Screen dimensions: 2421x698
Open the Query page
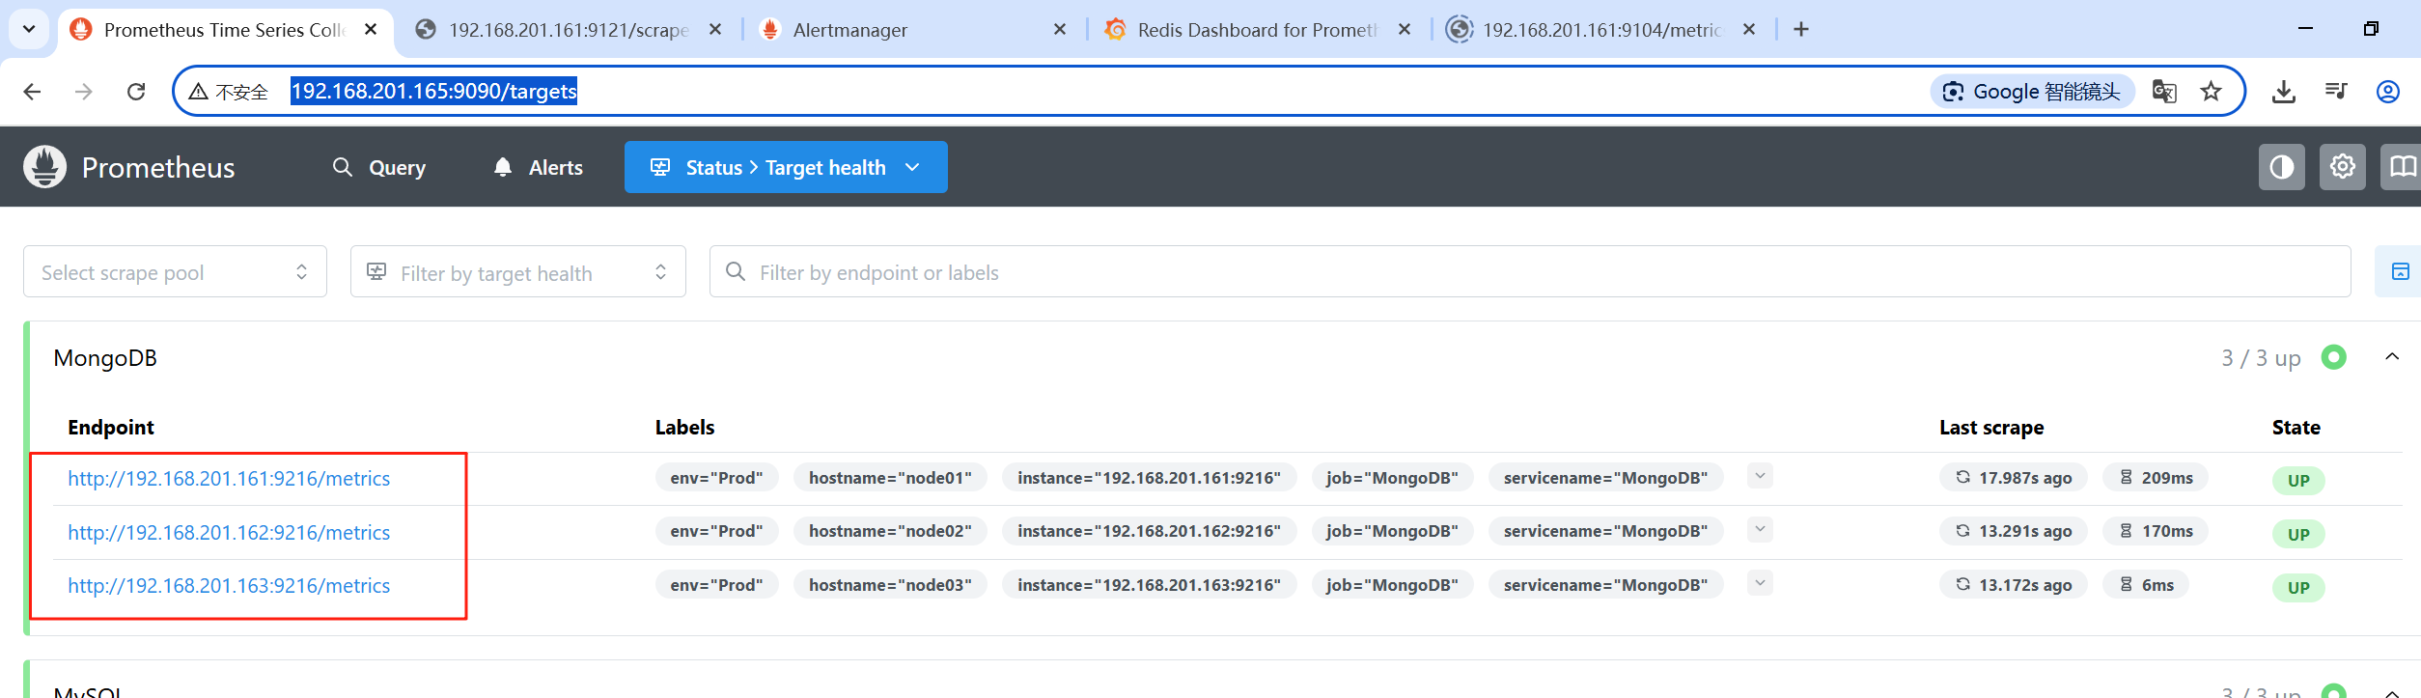tap(379, 168)
